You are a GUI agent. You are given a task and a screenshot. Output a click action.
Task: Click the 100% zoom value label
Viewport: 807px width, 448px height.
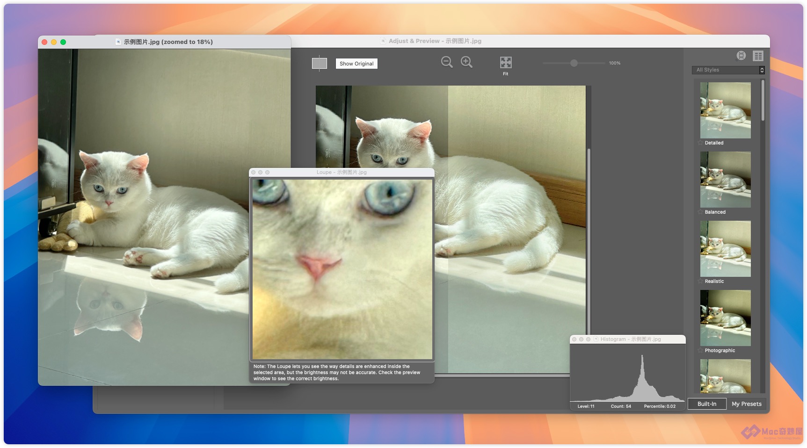tap(615, 63)
